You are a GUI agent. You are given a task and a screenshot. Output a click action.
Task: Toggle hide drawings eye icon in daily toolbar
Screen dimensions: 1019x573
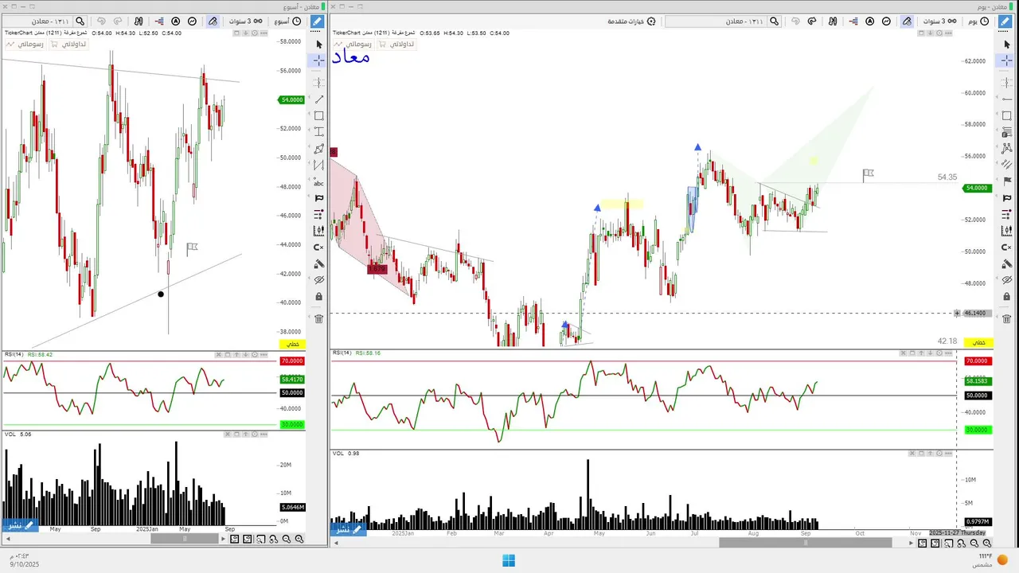tap(1007, 280)
